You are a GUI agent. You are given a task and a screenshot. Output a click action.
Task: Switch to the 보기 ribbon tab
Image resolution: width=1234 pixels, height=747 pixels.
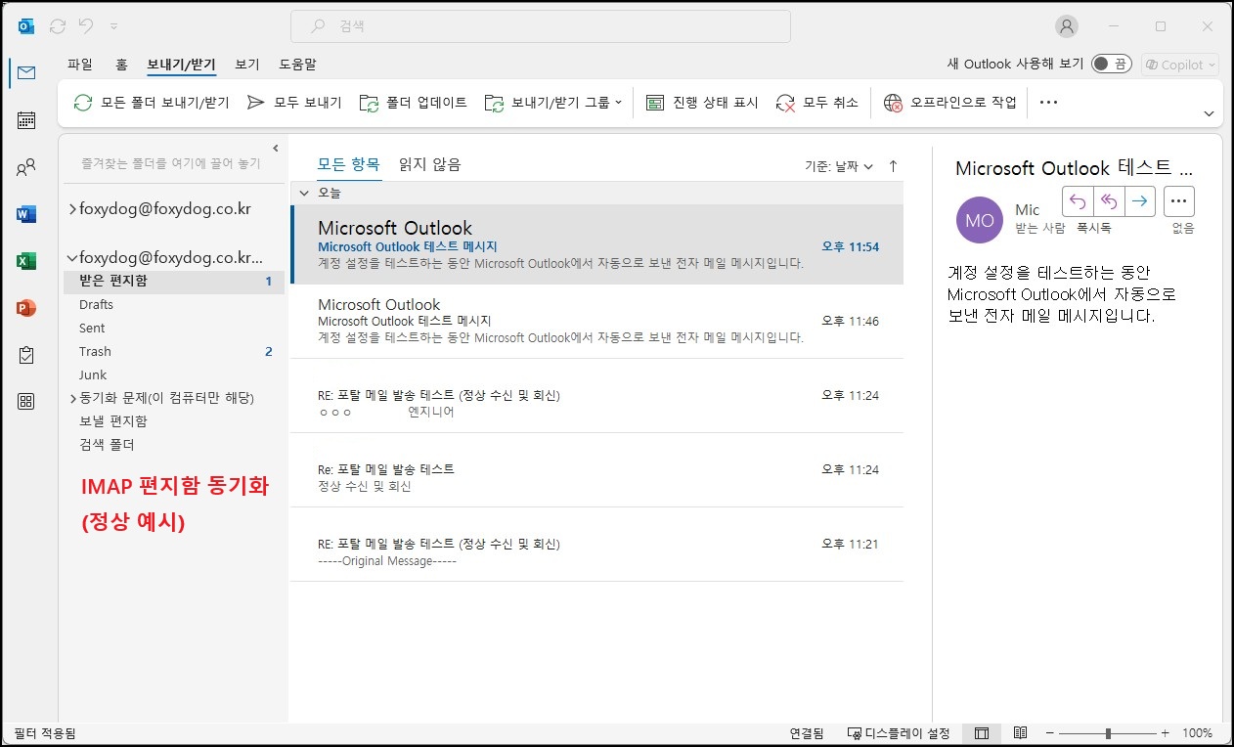tap(247, 65)
